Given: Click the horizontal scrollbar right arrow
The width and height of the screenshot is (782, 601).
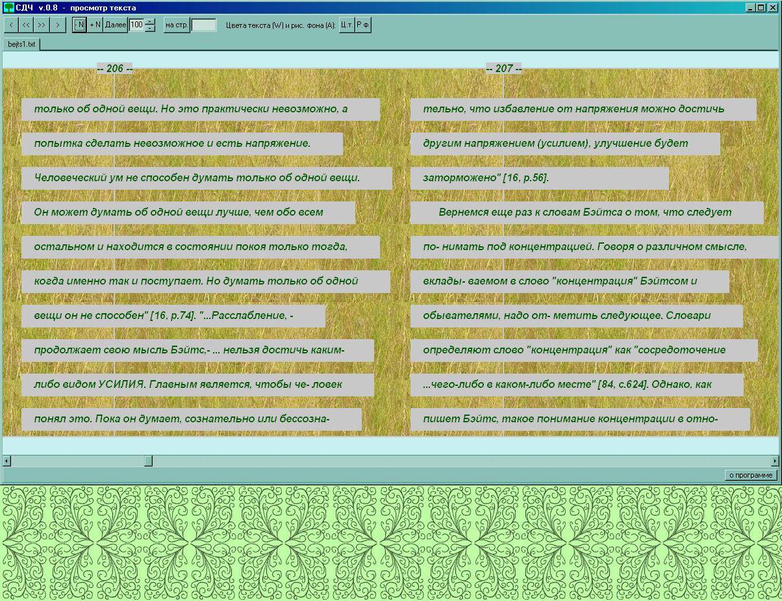Looking at the screenshot, I should click(774, 461).
